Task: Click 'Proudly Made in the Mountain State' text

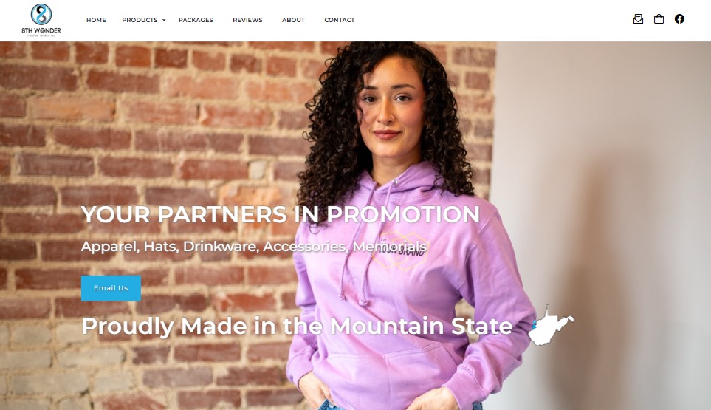Action: (x=297, y=326)
